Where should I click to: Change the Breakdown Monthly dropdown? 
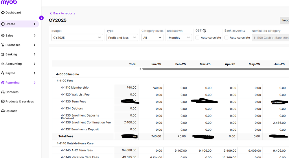pyautogui.click(x=179, y=38)
